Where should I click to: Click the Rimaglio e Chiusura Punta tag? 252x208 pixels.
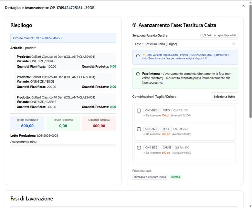[150, 177]
